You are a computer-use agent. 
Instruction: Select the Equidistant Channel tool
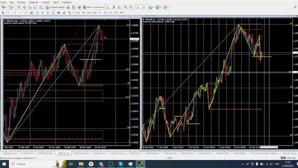click(31, 13)
